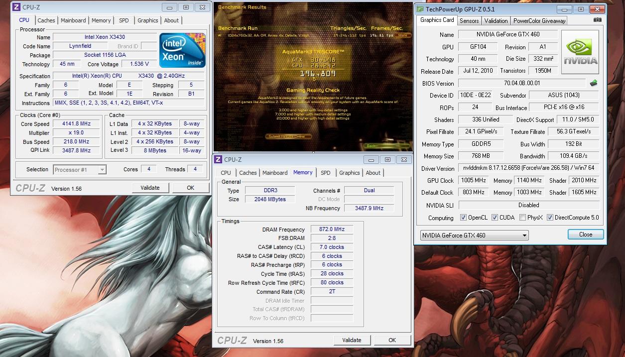Save the BIOS using the green chip icon
Image resolution: width=625 pixels, height=357 pixels.
pyautogui.click(x=593, y=83)
